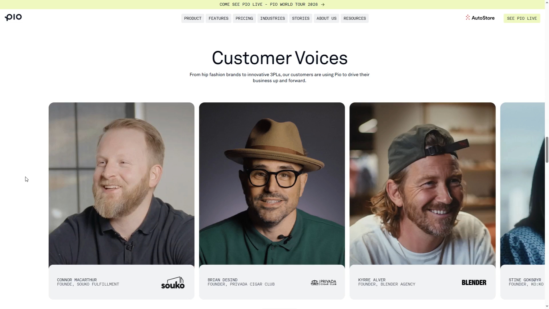The height and width of the screenshot is (309, 549).
Task: Go to the Pricing page
Action: (x=244, y=18)
